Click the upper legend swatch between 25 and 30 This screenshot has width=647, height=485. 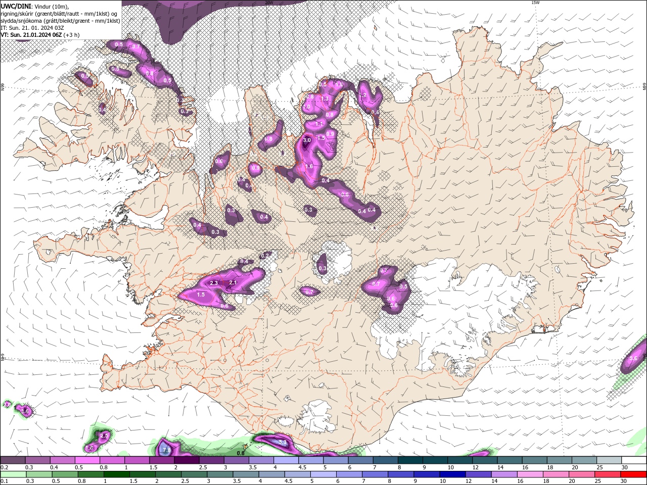coord(609,460)
